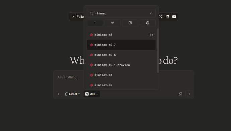The width and height of the screenshot is (231, 131).
Task: Click the minimax-m2 logo icon
Action: coord(91,85)
